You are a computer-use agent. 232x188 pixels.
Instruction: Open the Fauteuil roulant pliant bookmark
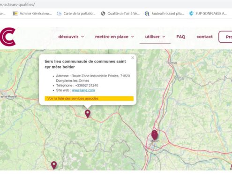165,14
